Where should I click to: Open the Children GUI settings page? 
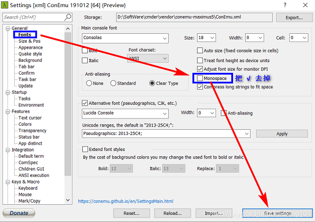(31, 169)
